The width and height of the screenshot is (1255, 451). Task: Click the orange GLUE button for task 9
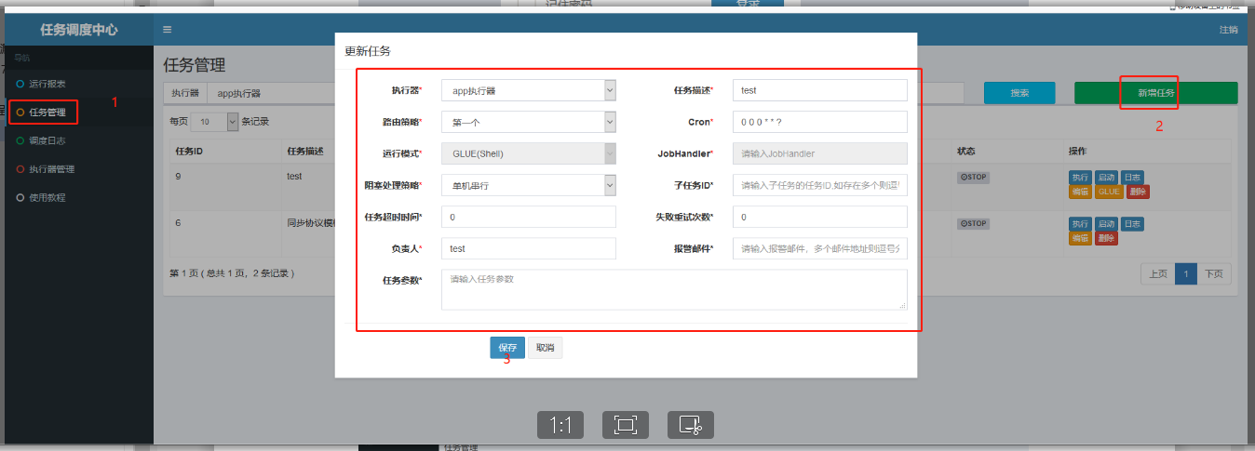(x=1109, y=192)
